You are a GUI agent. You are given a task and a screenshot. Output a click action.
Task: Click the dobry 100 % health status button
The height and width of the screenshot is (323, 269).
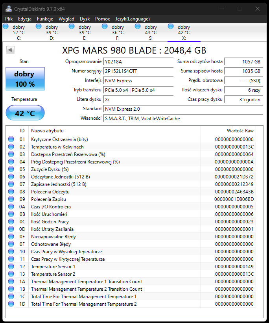[25, 79]
